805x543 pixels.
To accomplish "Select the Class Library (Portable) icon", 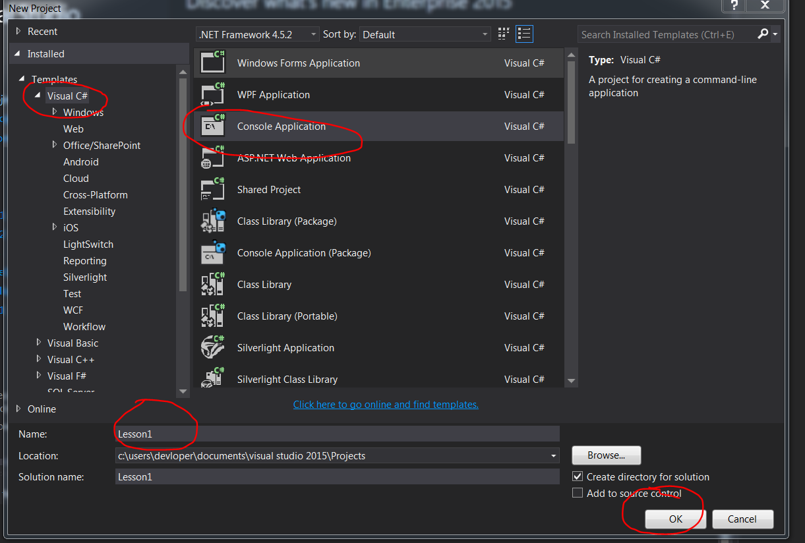I will pos(213,315).
